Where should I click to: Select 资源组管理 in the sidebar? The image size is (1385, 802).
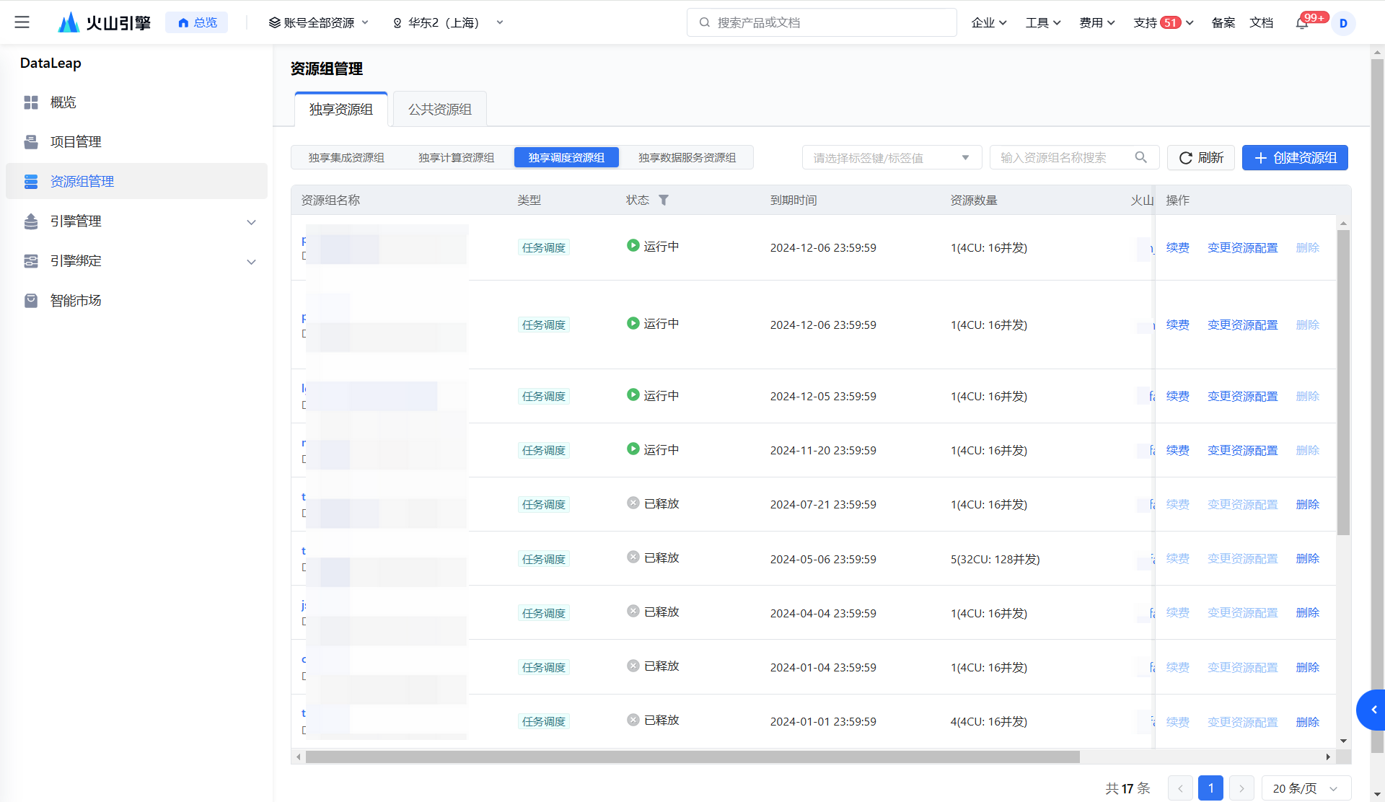136,182
